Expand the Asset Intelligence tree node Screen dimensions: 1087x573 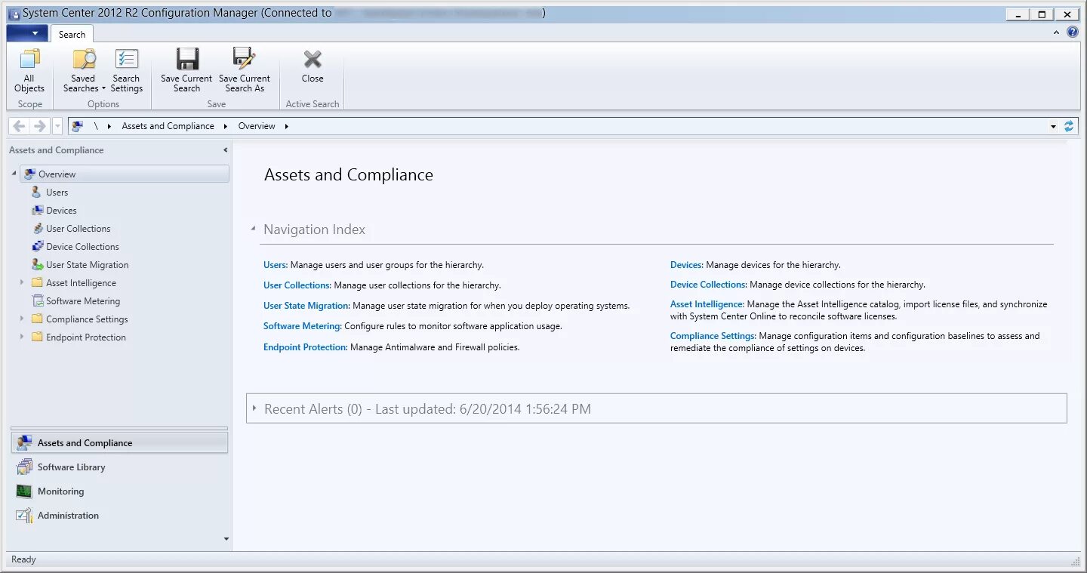point(22,283)
